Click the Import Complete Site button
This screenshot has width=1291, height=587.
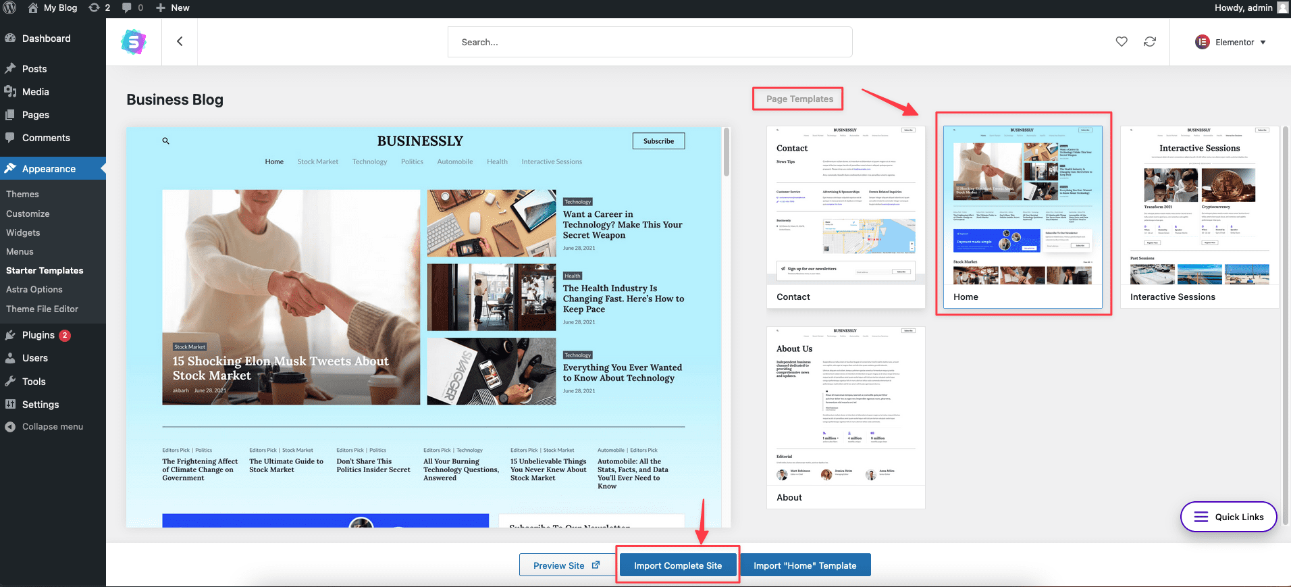point(677,565)
